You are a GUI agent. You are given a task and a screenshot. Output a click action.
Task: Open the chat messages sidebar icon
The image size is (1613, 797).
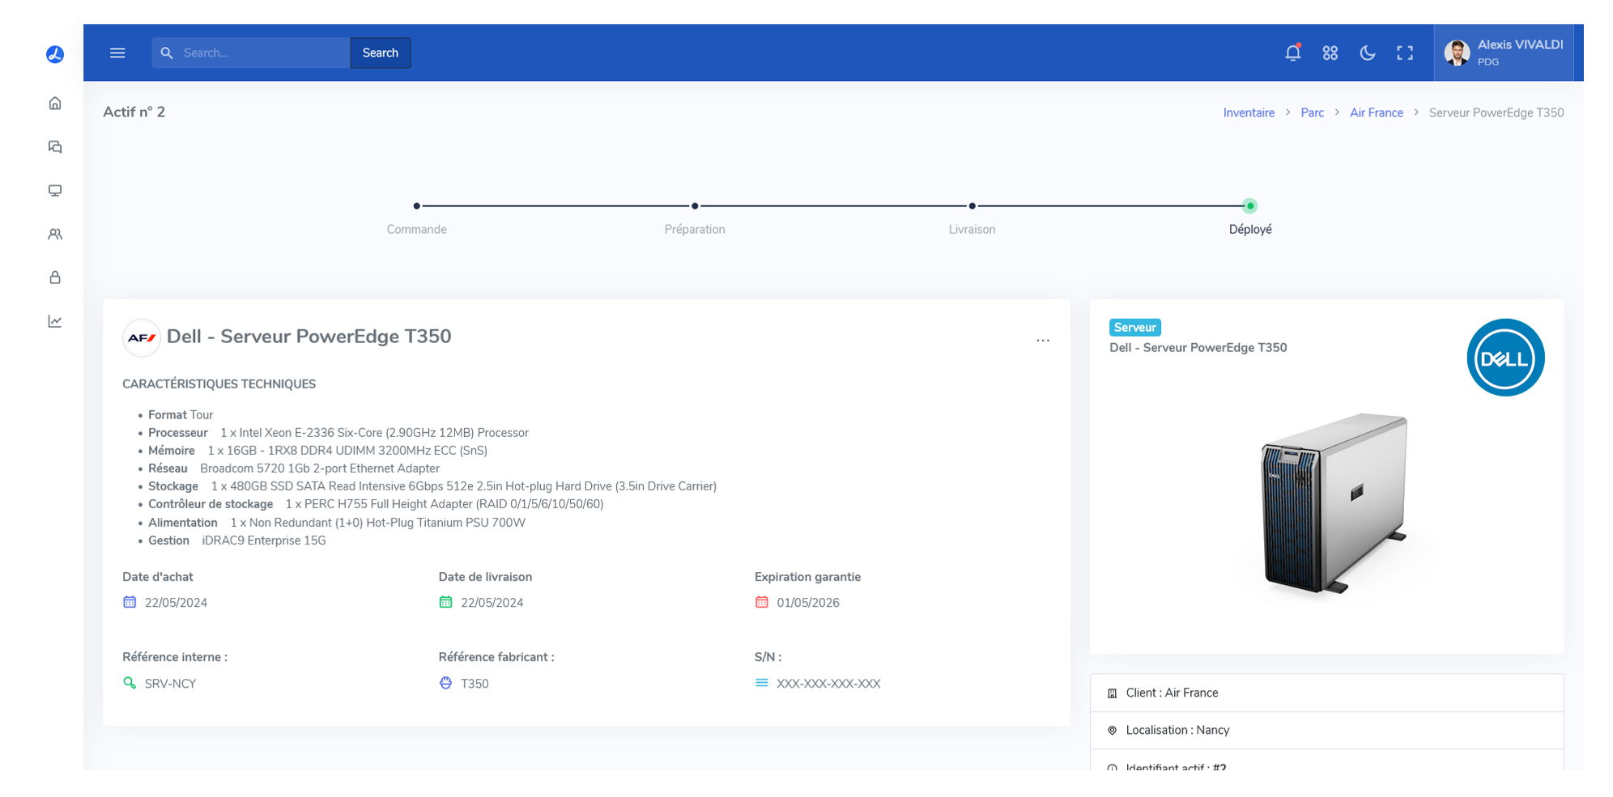[x=55, y=146]
